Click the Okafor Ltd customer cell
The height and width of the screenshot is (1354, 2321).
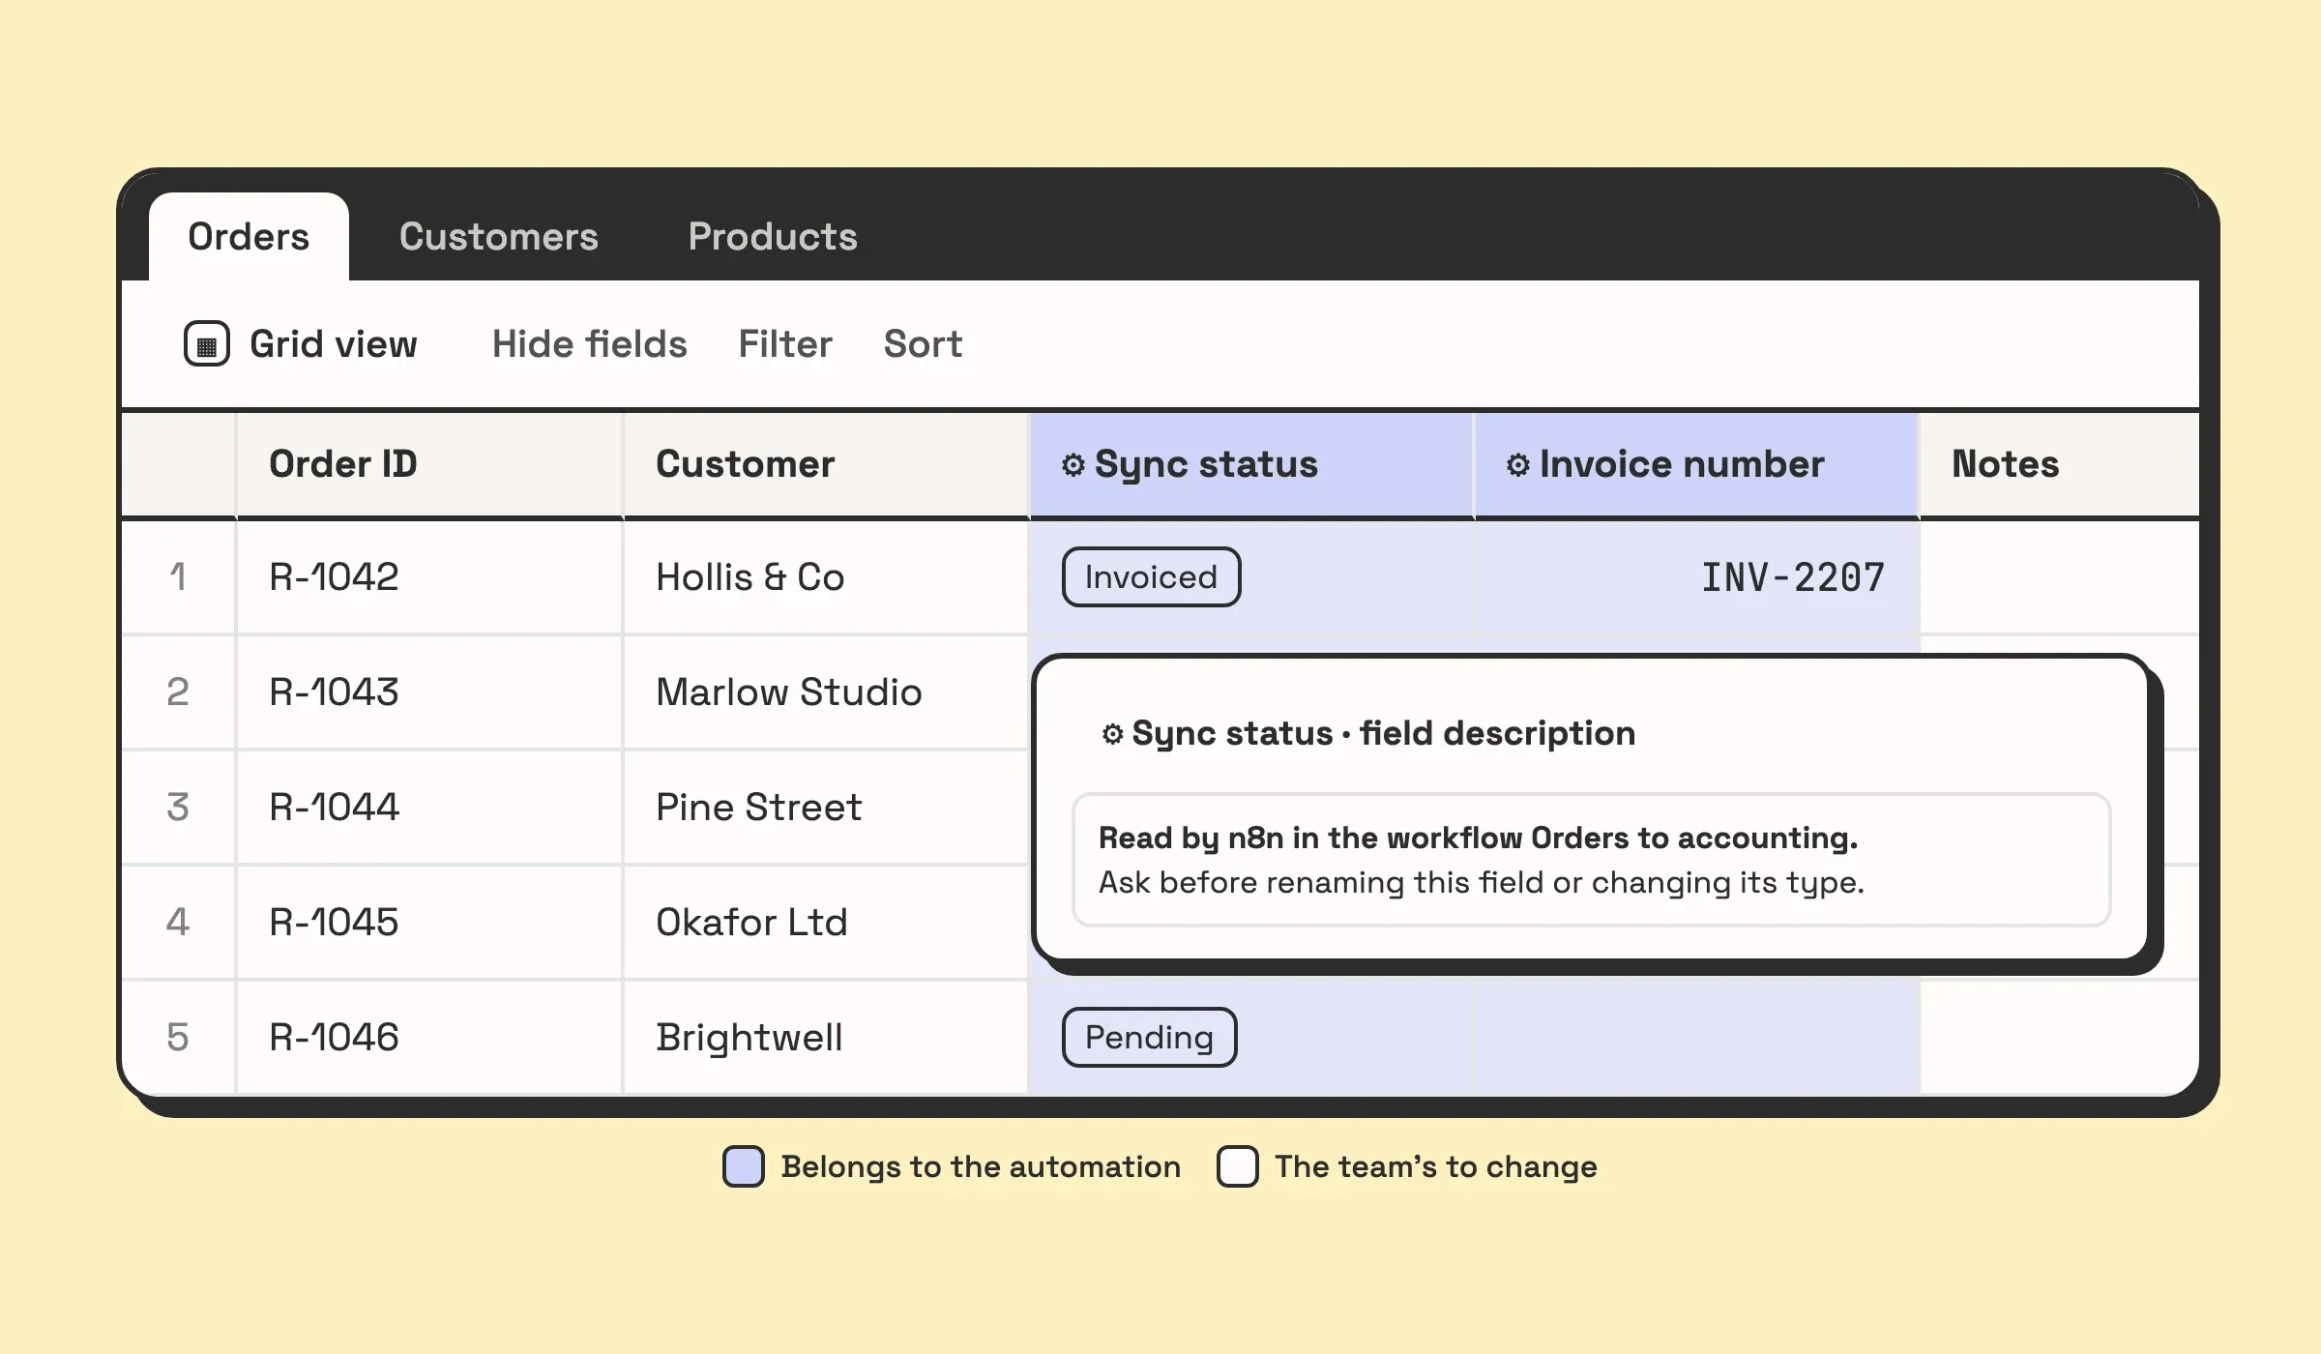pos(826,923)
